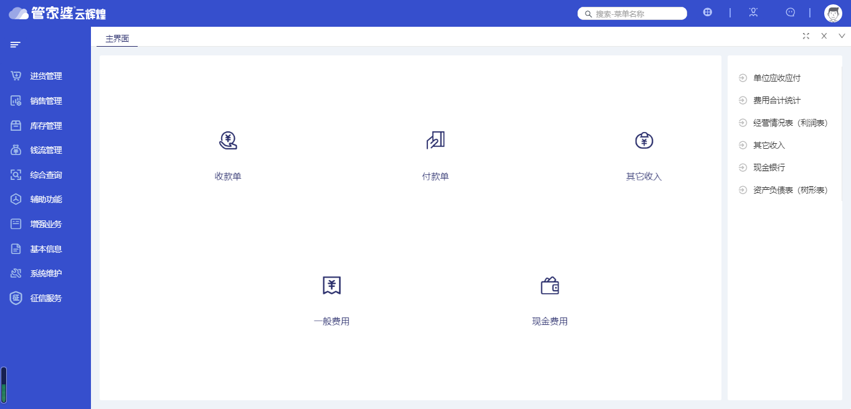
Task: Open the 库存管理 menu
Action: pos(45,126)
